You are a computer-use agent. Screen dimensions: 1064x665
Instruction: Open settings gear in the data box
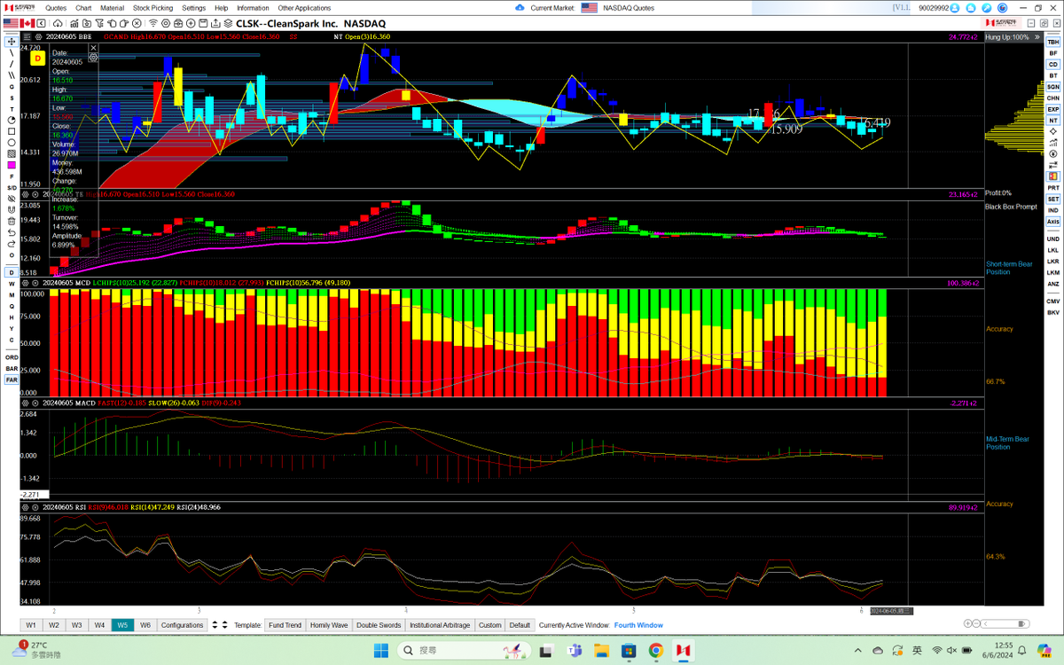pyautogui.click(x=93, y=58)
